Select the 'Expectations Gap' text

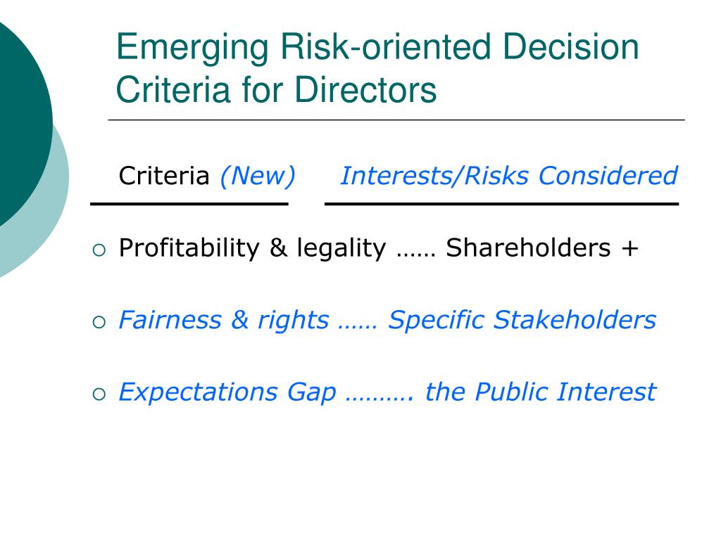point(227,392)
